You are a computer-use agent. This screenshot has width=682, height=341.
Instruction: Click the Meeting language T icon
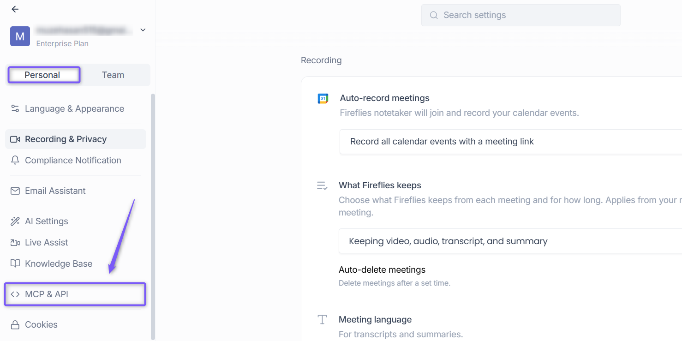(x=322, y=320)
